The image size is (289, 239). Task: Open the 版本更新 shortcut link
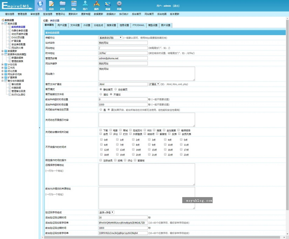click(x=175, y=14)
